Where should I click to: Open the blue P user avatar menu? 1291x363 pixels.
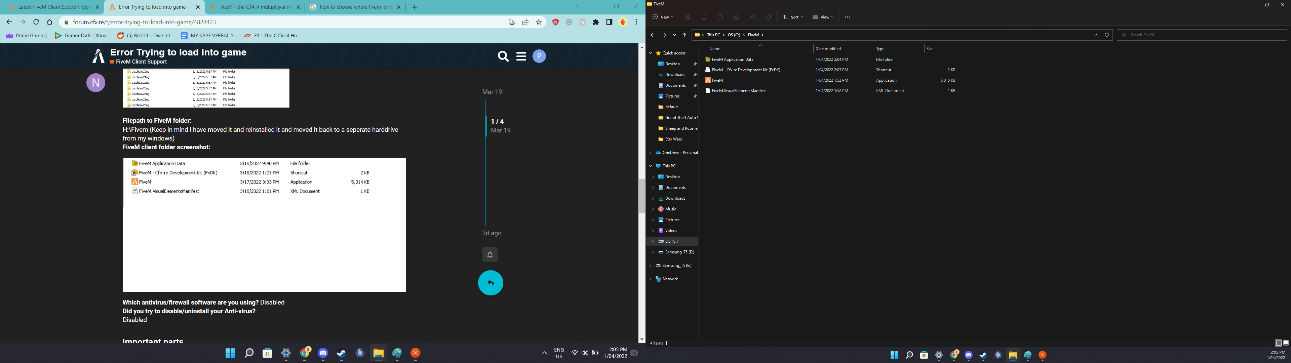(x=539, y=56)
